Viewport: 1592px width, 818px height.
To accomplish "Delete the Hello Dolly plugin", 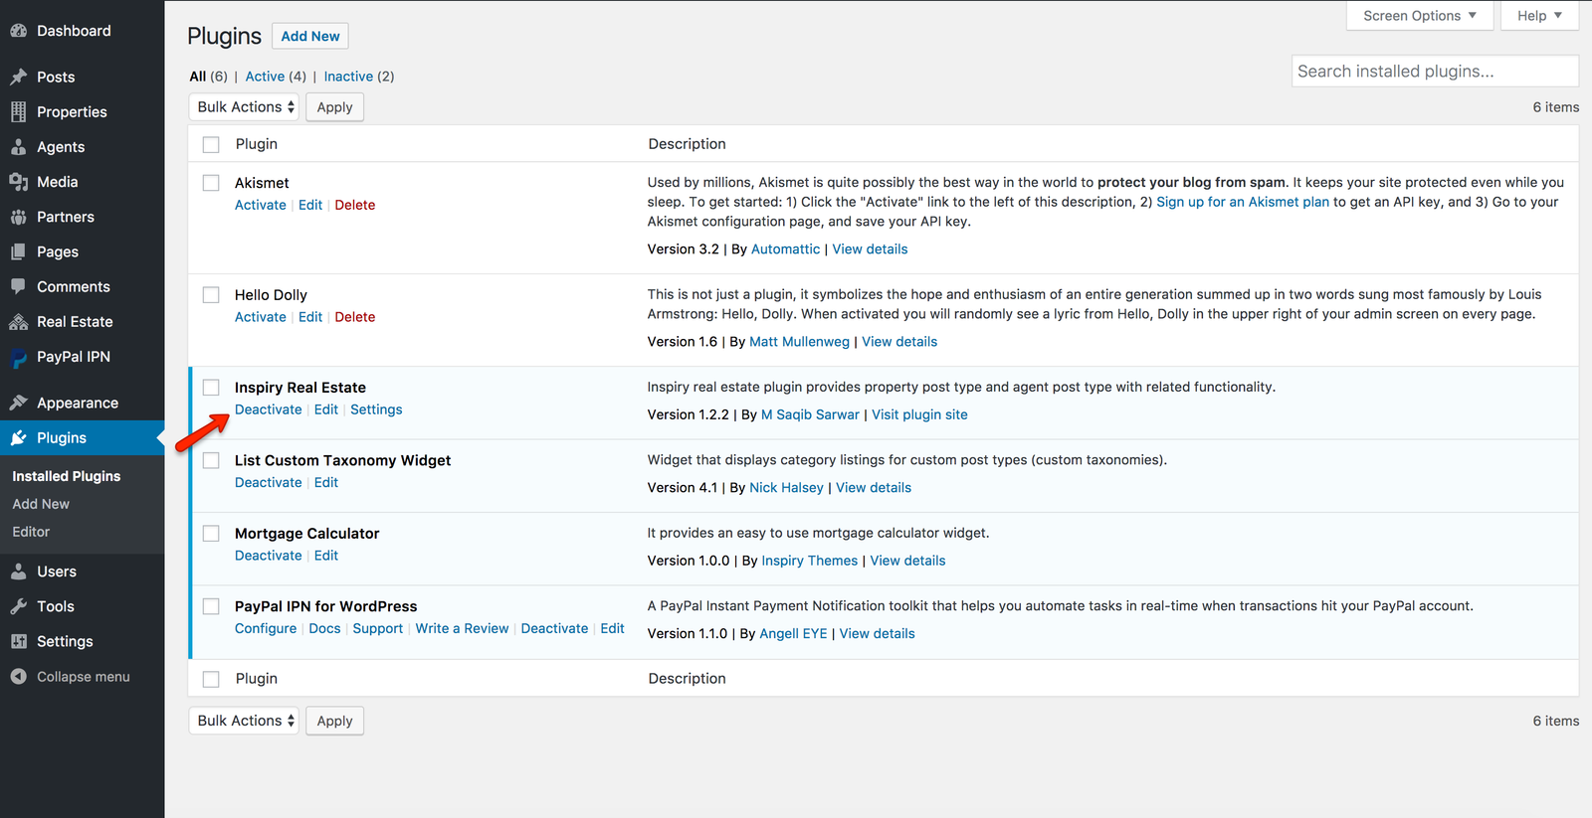I will pos(355,317).
